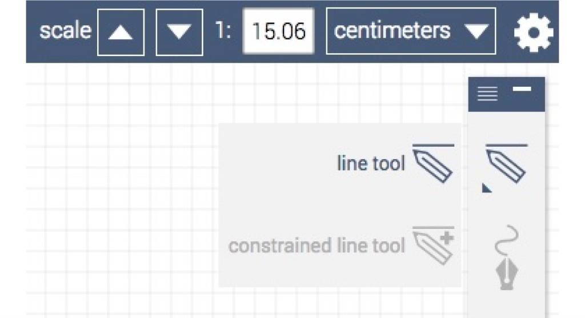Click the "scale" label in top bar
Viewport: 585px width, 318px height.
[65, 31]
